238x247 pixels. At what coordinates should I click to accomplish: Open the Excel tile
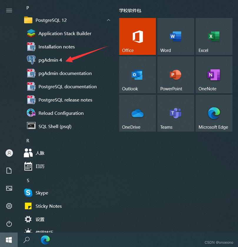coord(214,36)
